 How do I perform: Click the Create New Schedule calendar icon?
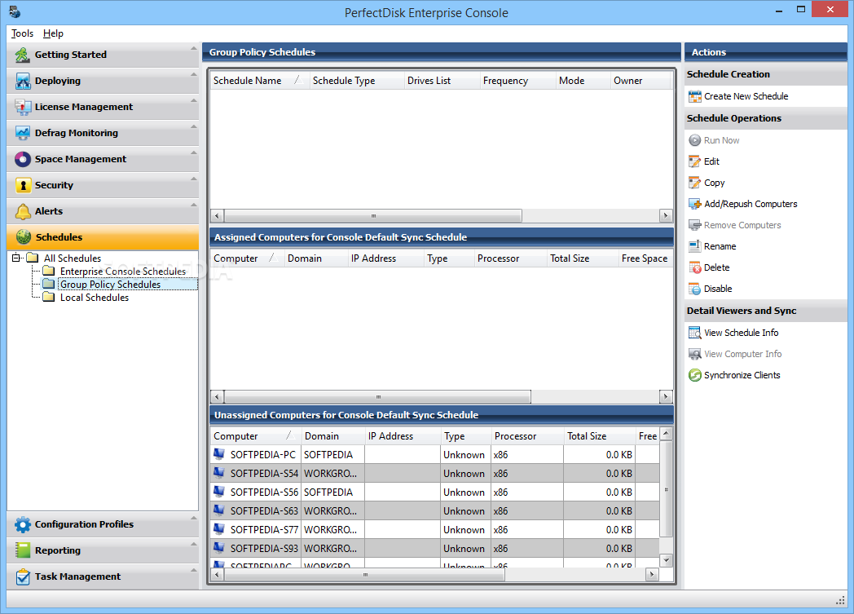[x=694, y=96]
